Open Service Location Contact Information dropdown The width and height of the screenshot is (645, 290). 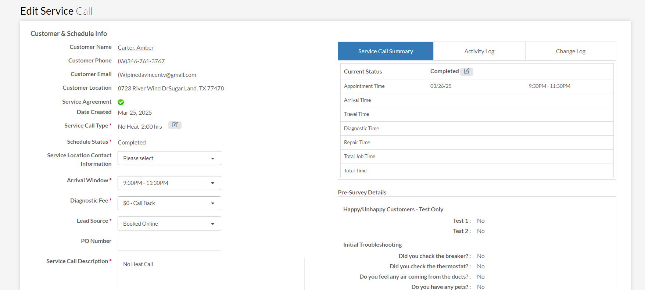[x=169, y=158]
